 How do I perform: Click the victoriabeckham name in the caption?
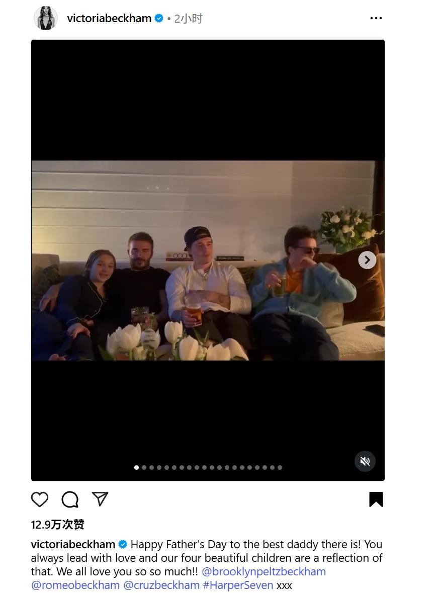[73, 544]
